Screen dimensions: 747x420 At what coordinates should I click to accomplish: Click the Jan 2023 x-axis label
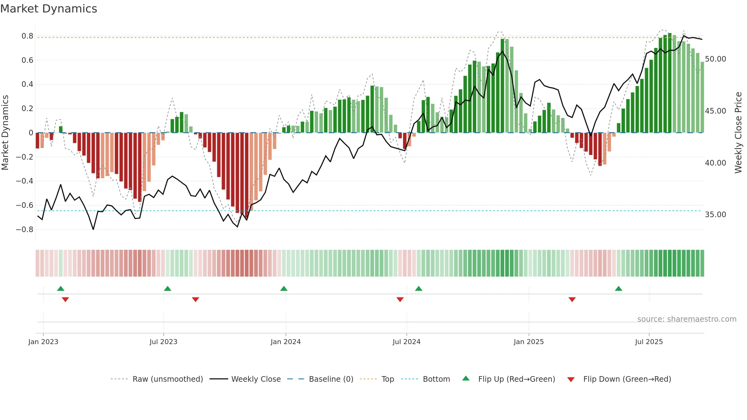click(x=43, y=342)
